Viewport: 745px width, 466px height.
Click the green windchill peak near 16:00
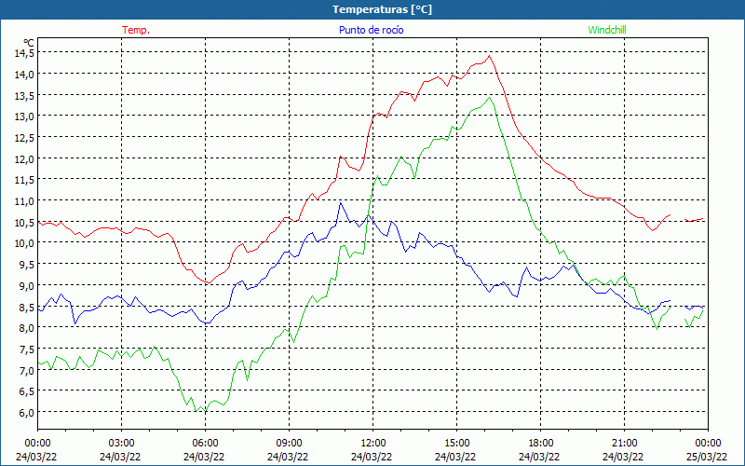pyautogui.click(x=490, y=98)
